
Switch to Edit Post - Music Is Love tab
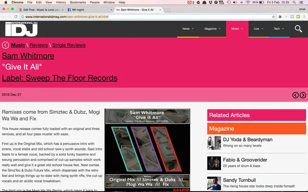40,10
